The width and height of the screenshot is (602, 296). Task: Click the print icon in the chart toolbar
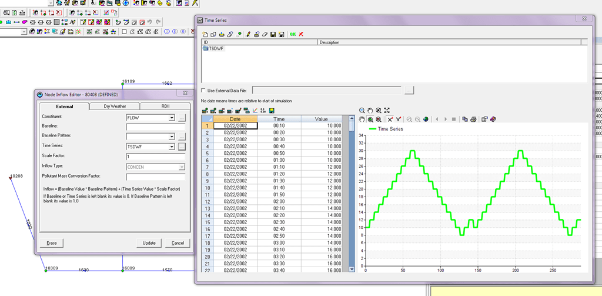point(473,119)
